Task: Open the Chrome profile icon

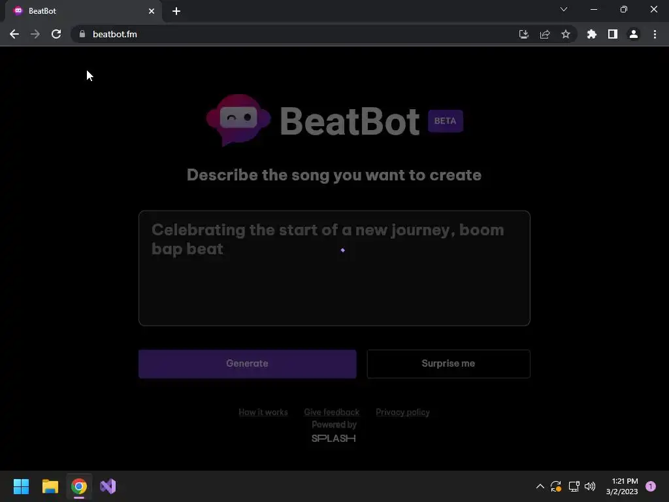Action: tap(634, 34)
